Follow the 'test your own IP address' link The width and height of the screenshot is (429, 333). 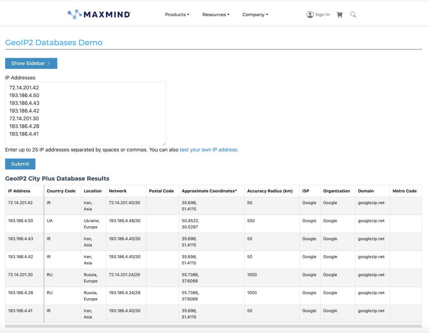click(x=208, y=150)
